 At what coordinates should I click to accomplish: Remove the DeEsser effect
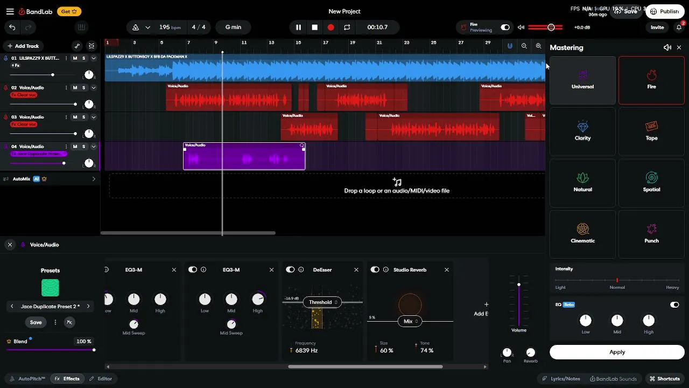(356, 269)
